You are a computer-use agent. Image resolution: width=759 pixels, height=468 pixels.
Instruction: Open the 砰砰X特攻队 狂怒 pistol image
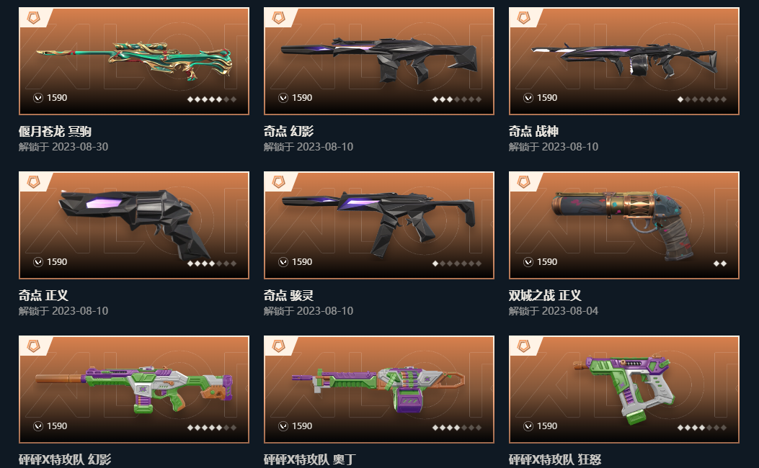(624, 390)
